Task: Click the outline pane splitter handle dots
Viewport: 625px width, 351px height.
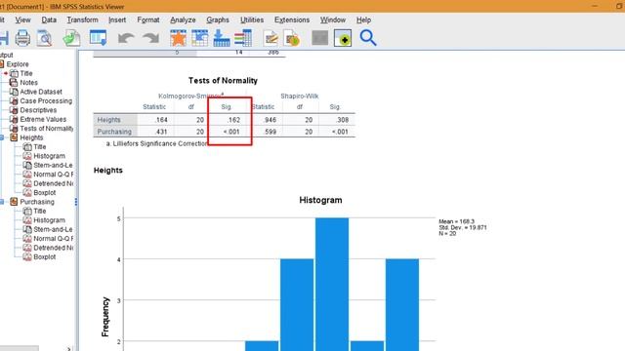Action: (76, 202)
